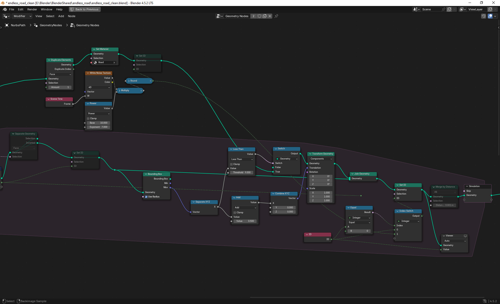Clear the Road material in Set Material
The height and width of the screenshot is (304, 500).
click(114, 63)
